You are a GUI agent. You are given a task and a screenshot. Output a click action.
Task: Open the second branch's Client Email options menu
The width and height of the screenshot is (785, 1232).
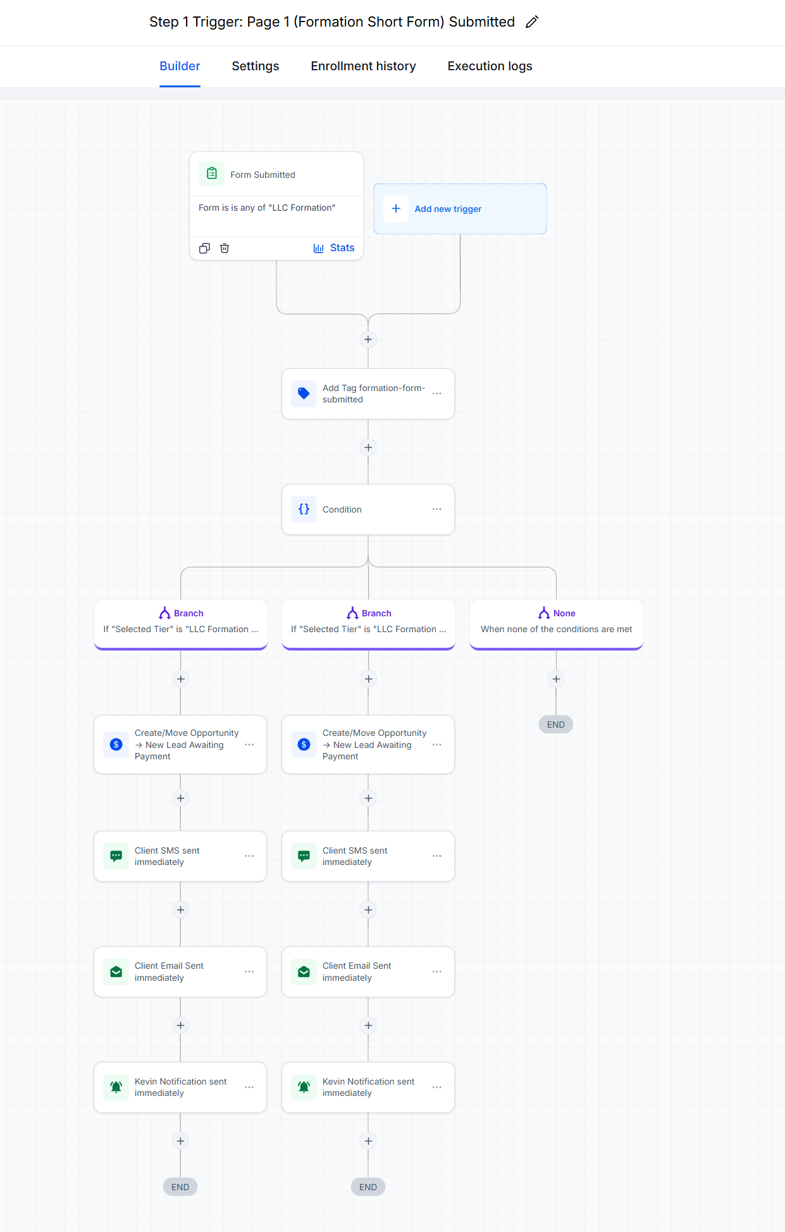tap(437, 972)
